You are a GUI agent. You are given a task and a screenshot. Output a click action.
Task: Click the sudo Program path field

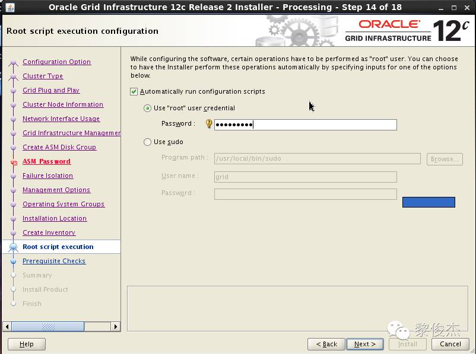[x=317, y=159]
